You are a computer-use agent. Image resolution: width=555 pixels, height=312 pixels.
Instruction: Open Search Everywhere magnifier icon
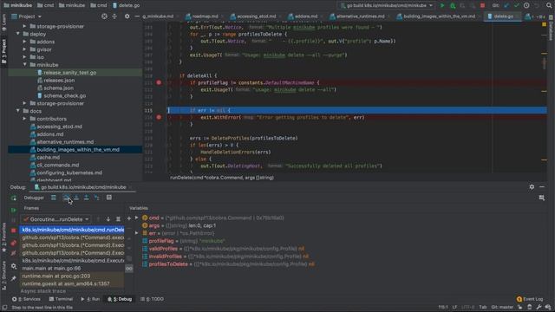(549, 5)
